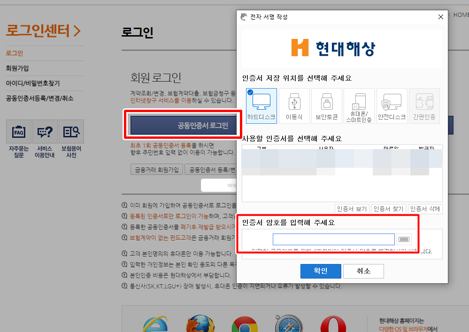Open 아이디/비밀번호찾기 sidebar item
The image size is (469, 332).
pos(33,83)
